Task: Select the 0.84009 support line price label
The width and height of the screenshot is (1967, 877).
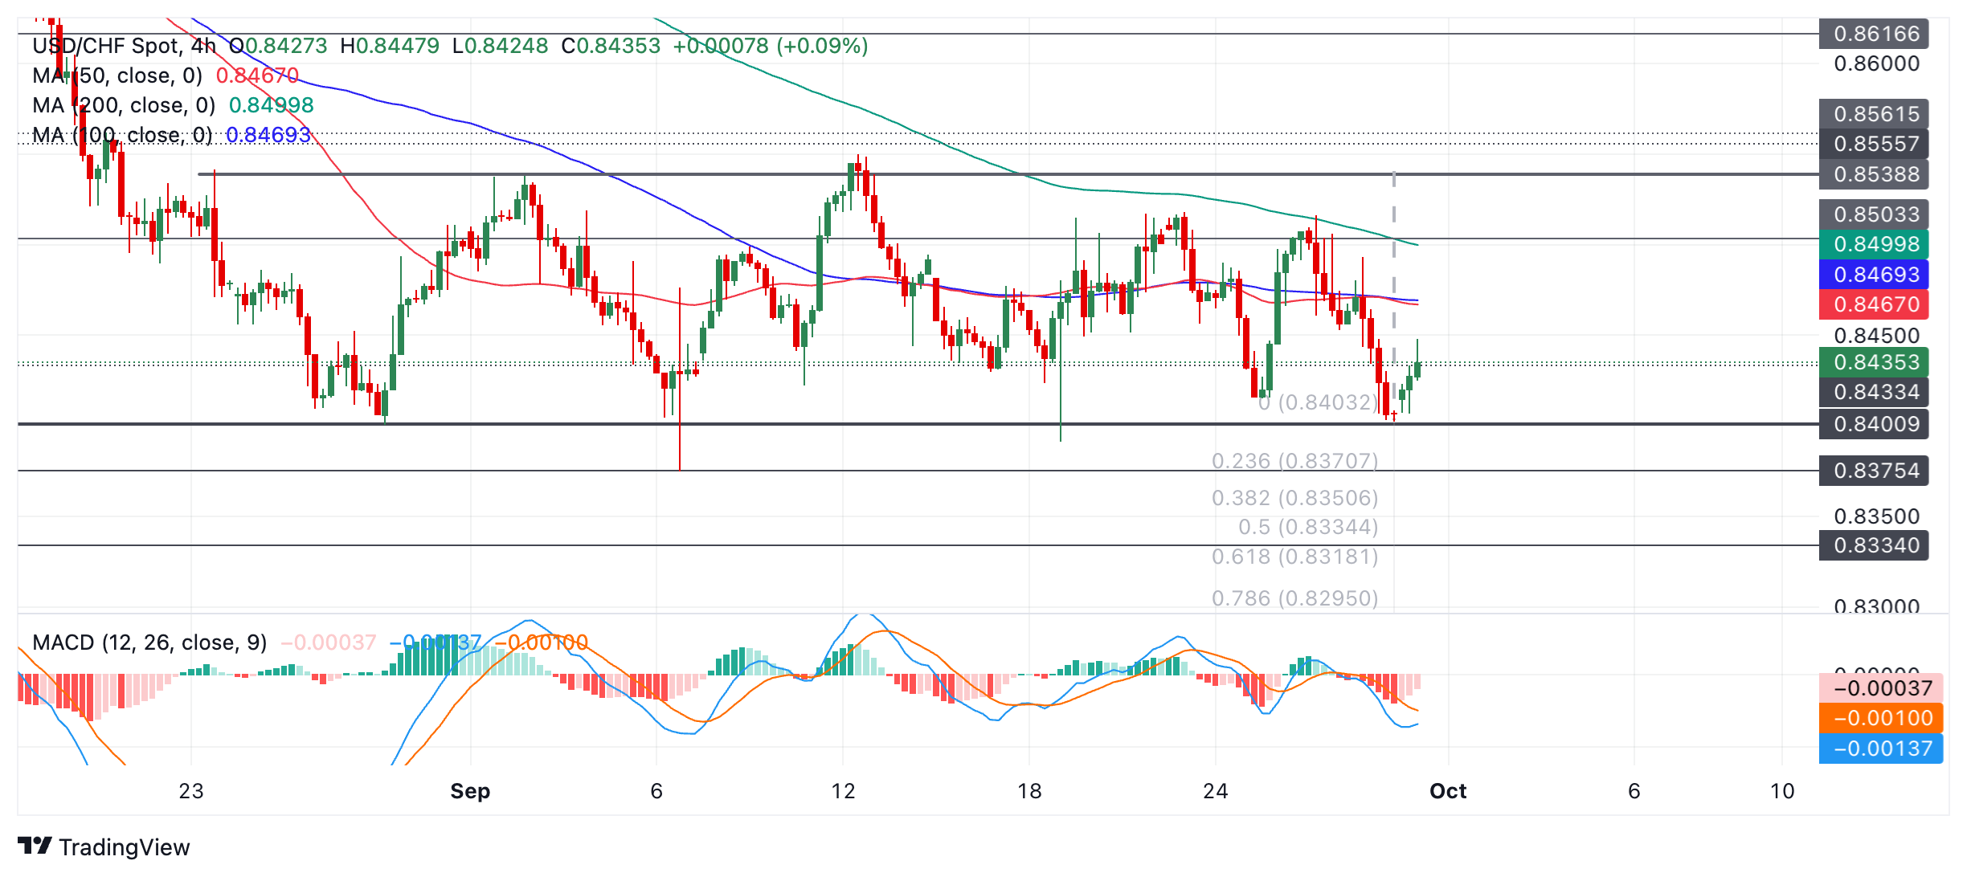Action: tap(1875, 424)
